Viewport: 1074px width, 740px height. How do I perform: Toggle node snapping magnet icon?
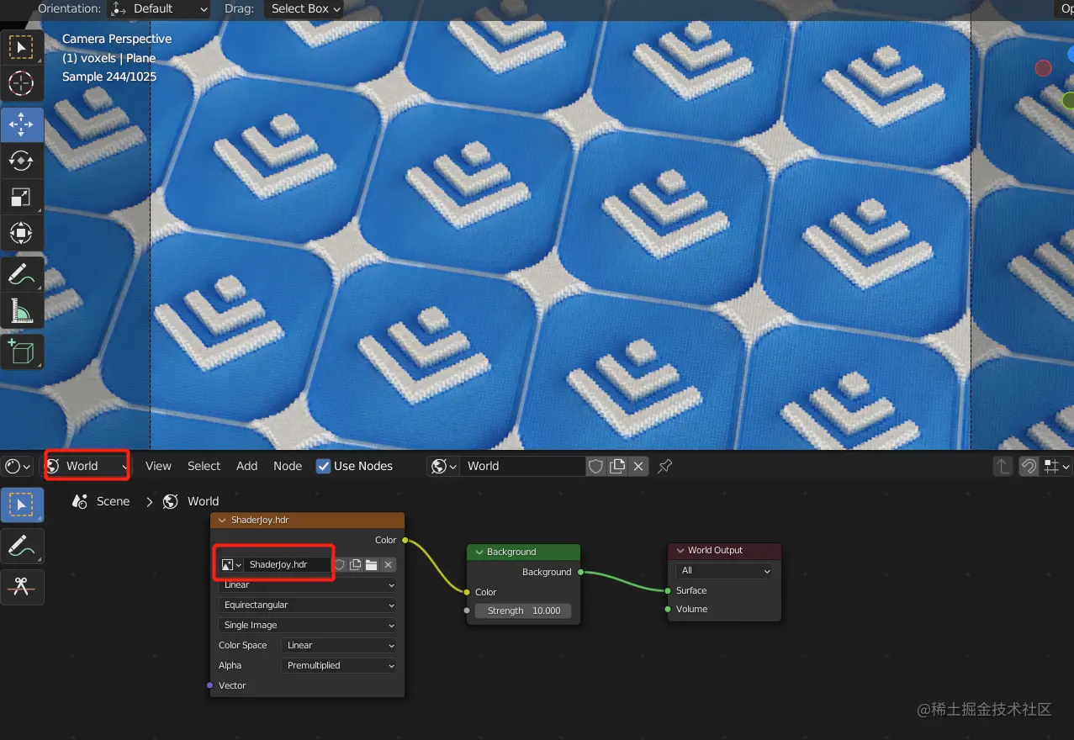[x=1029, y=467]
